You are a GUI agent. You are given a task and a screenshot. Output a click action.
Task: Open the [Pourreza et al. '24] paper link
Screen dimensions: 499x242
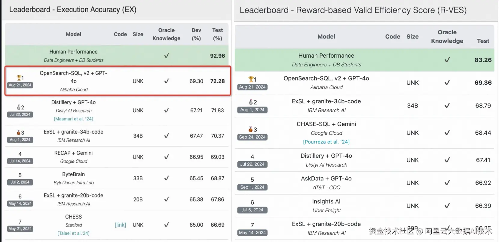[326, 142]
